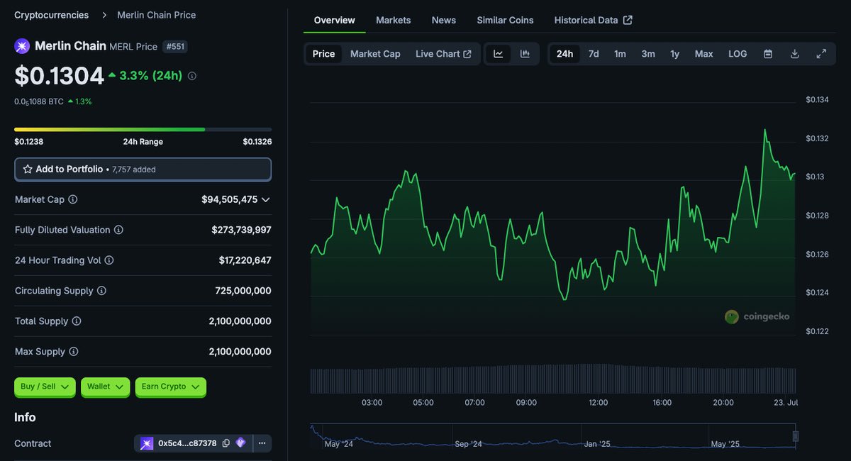
Task: Click Merlin Chain Price breadcrumb
Action: pyautogui.click(x=157, y=15)
